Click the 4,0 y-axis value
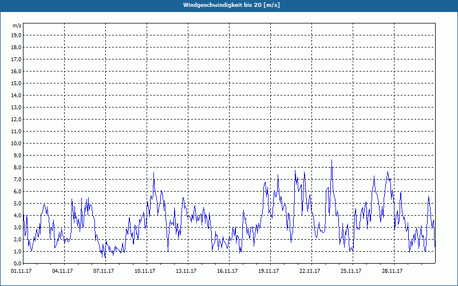 point(17,216)
